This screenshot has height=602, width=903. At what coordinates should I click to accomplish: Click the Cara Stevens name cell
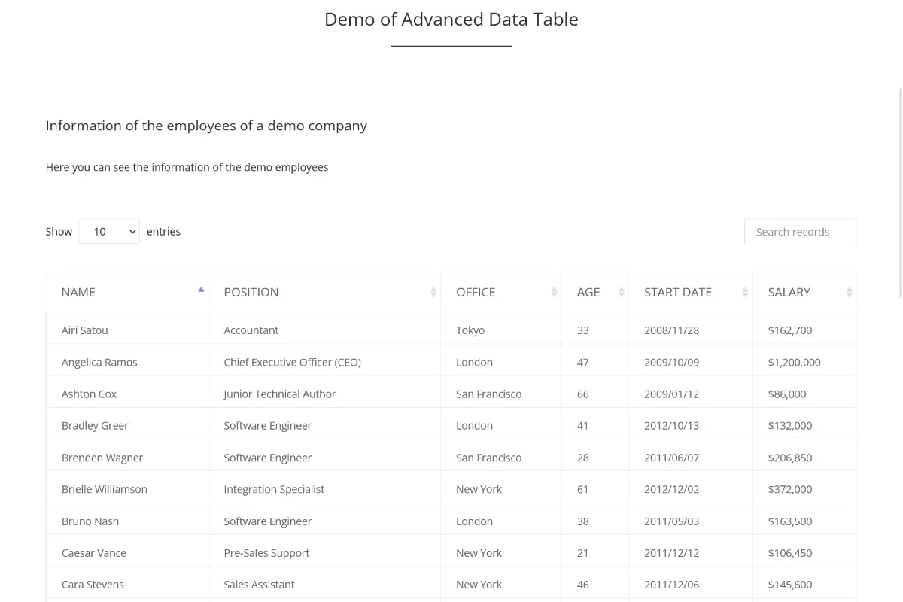coord(93,585)
